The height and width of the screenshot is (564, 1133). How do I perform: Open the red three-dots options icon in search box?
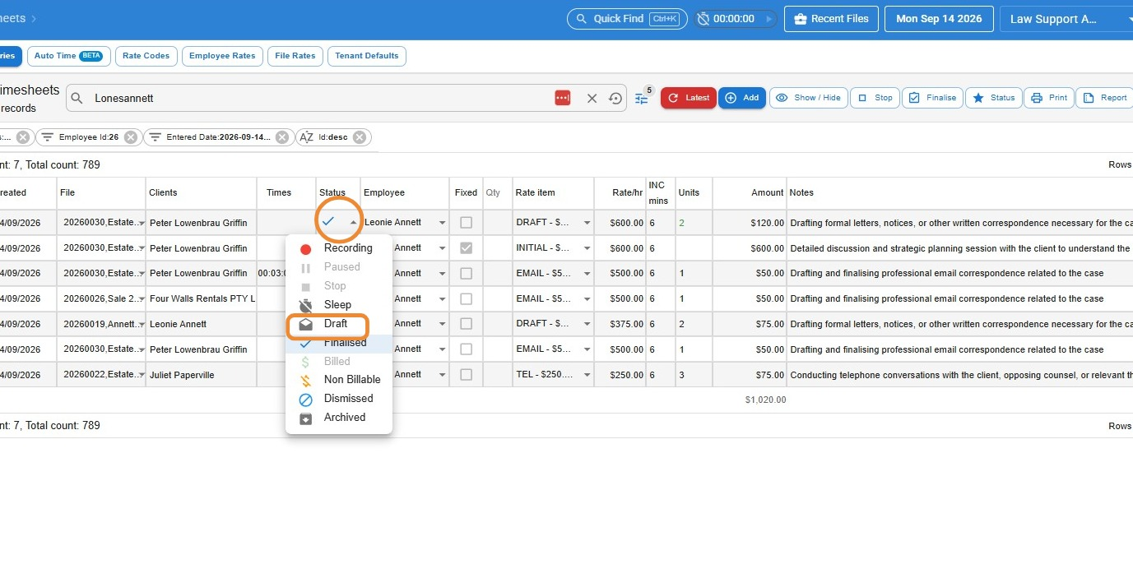[563, 98]
